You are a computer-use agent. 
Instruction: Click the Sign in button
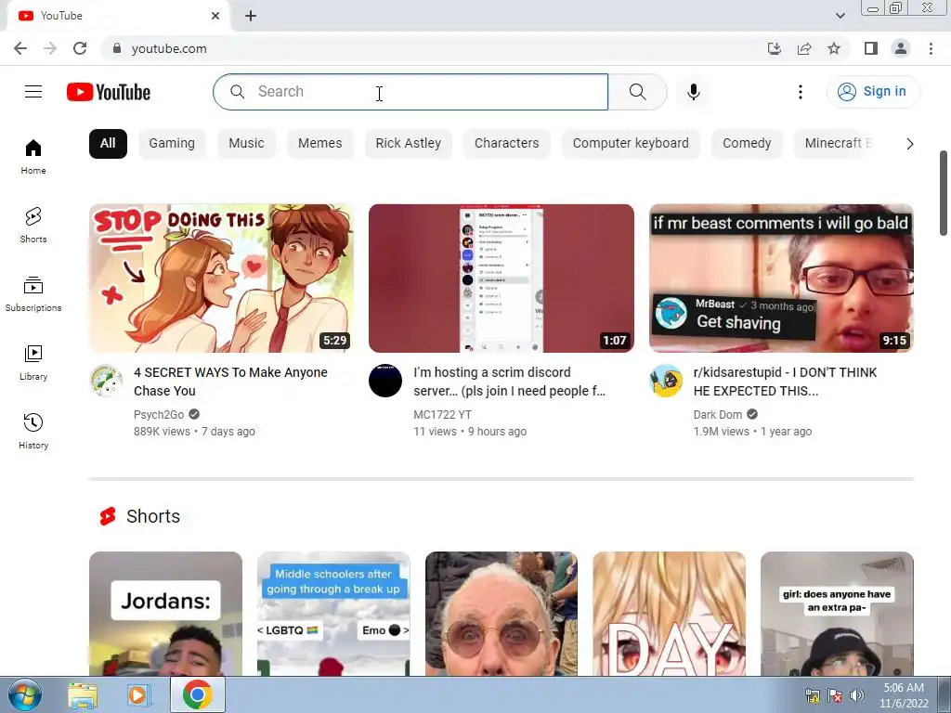point(873,92)
